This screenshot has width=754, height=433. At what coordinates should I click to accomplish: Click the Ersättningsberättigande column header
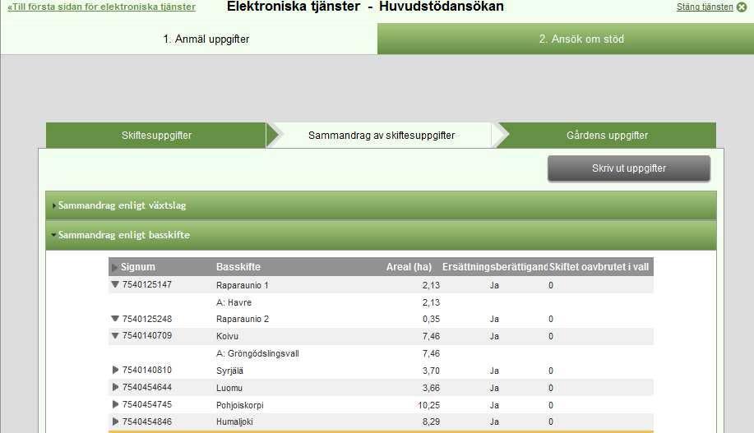[x=495, y=267]
